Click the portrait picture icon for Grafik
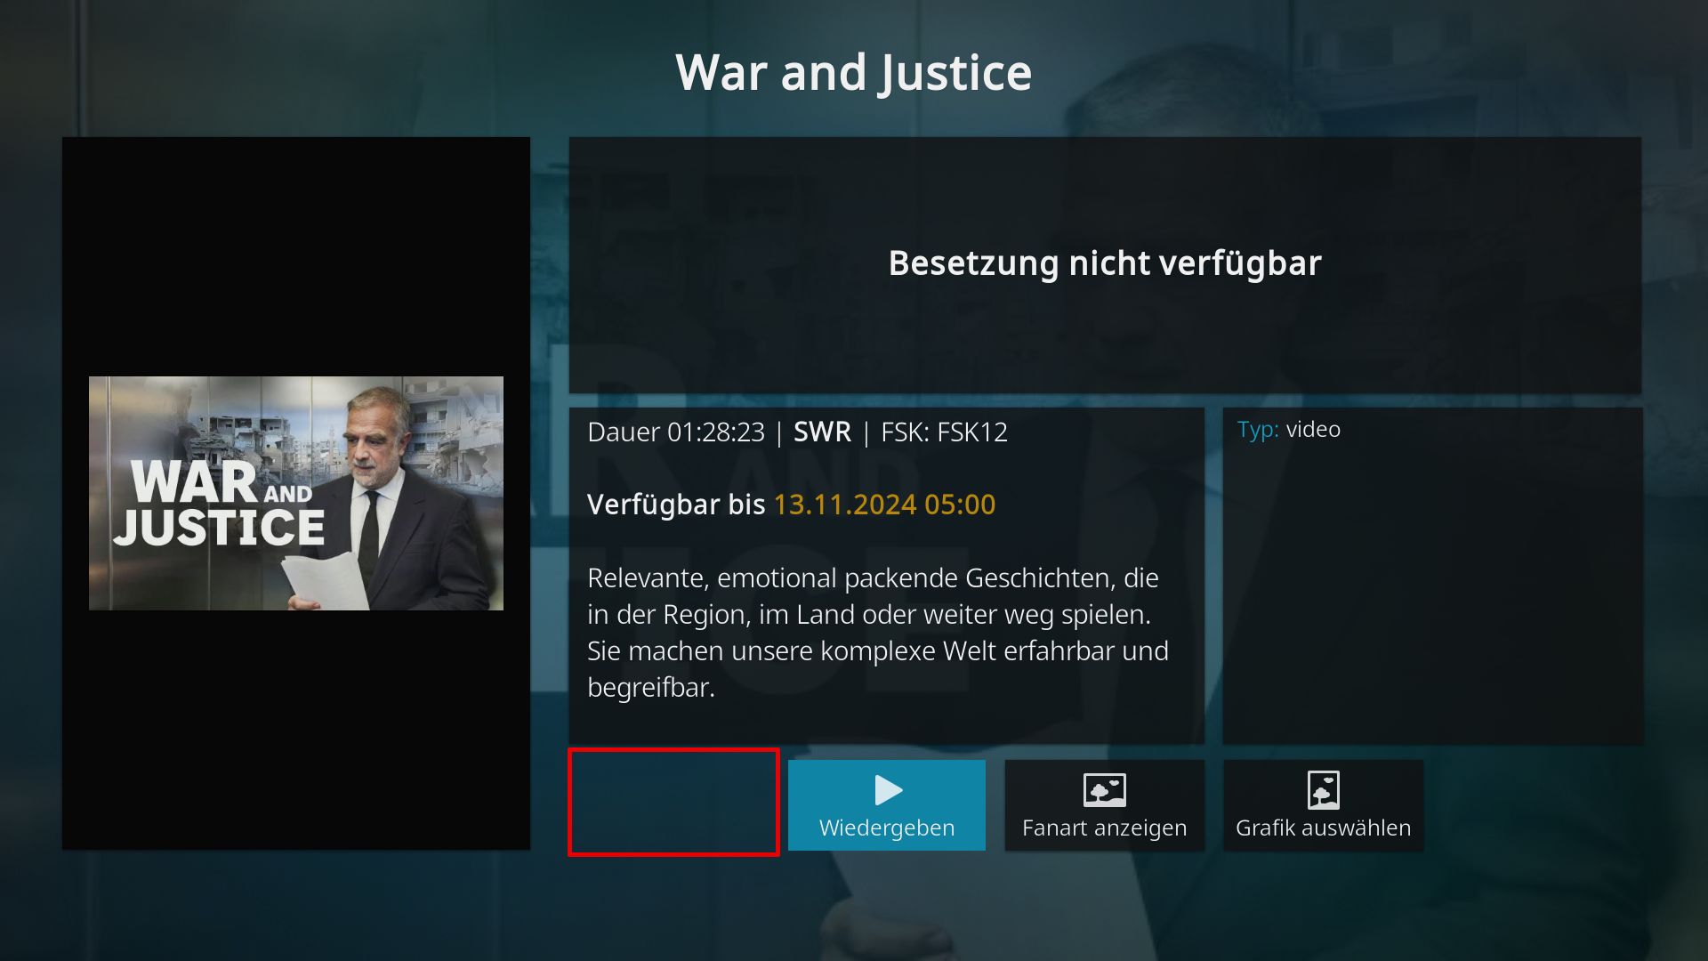Image resolution: width=1708 pixels, height=961 pixels. [1323, 790]
